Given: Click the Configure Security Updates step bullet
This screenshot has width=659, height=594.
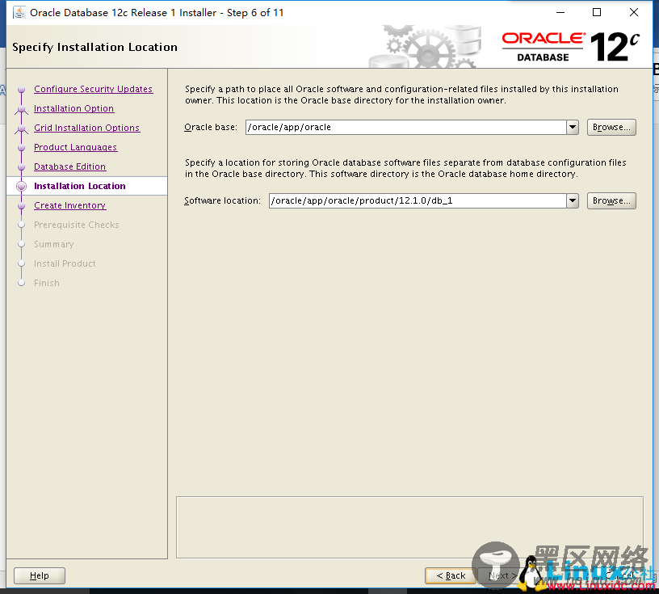Looking at the screenshot, I should click(x=22, y=90).
